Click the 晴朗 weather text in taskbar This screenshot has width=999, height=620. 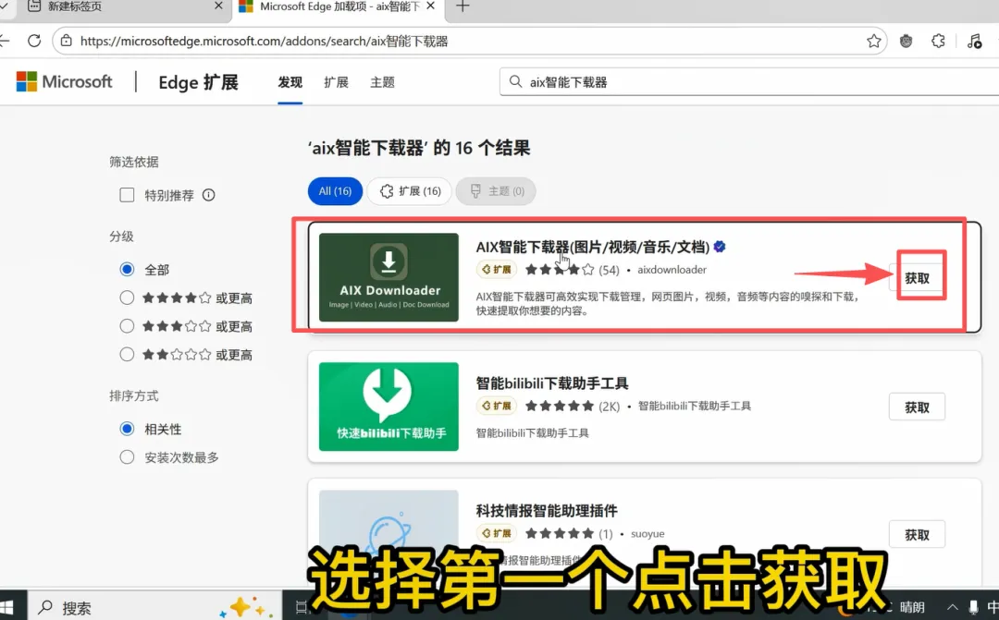pyautogui.click(x=912, y=607)
